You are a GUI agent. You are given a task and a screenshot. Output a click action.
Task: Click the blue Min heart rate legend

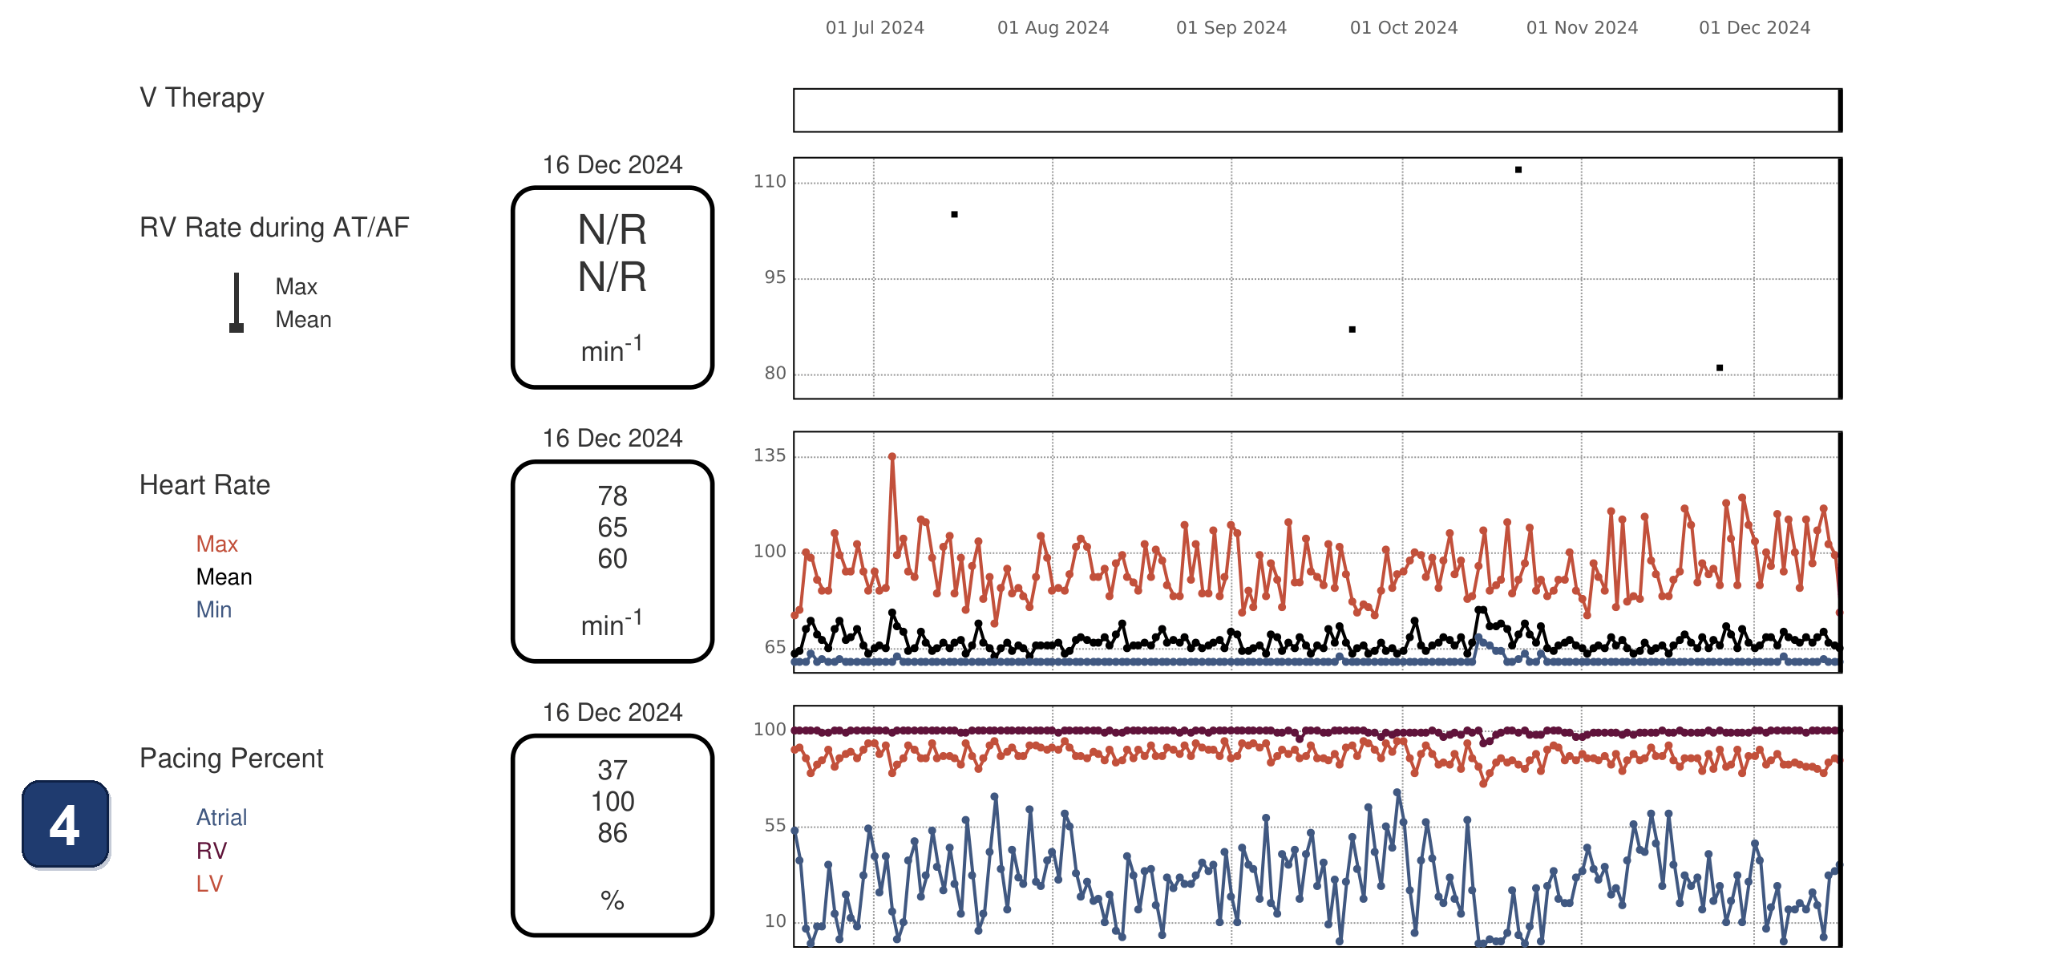click(x=213, y=609)
